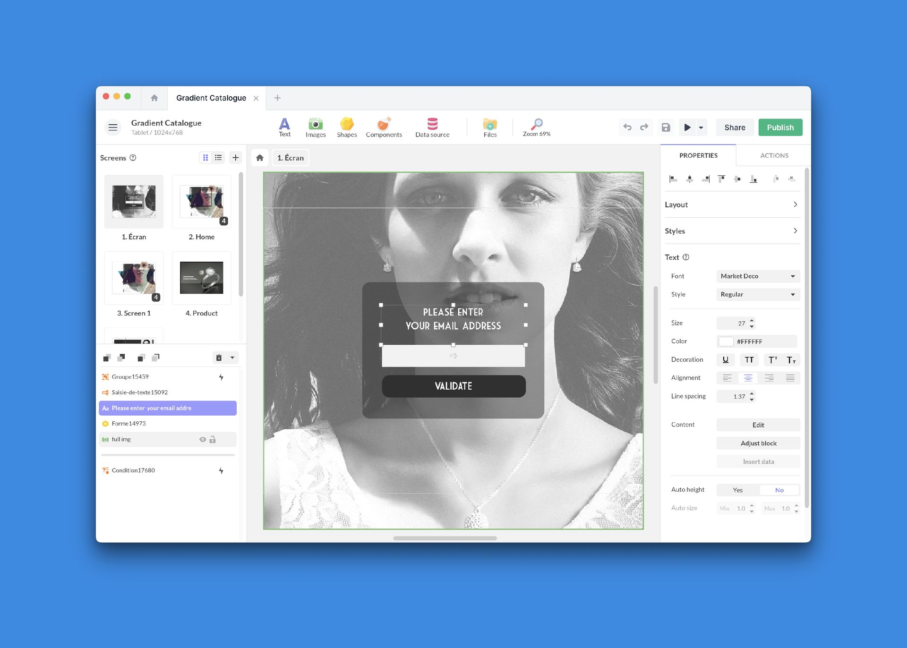Select the Gradient Catalogue tab
This screenshot has width=907, height=648.
[x=211, y=98]
